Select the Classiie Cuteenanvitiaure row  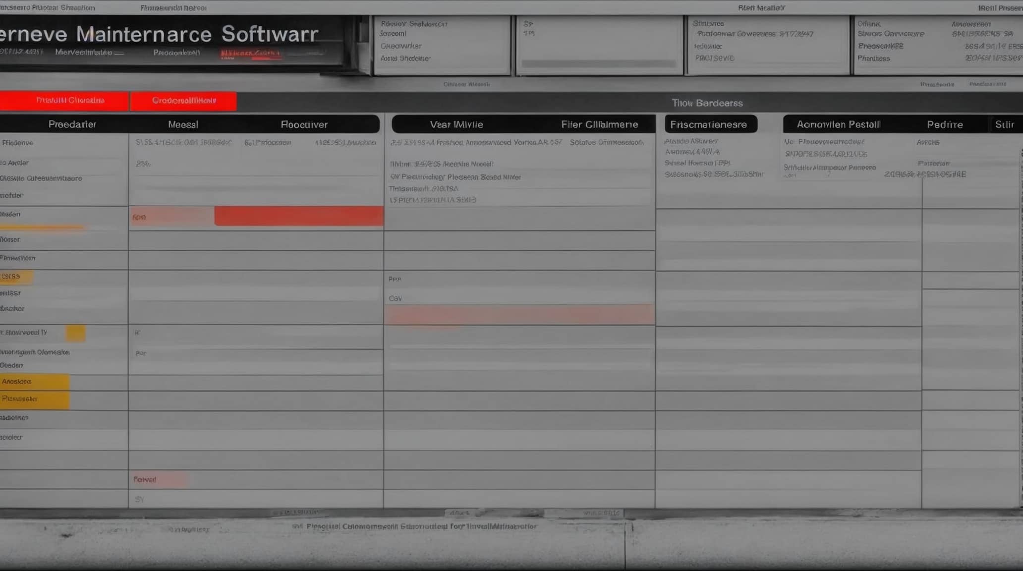pos(41,178)
